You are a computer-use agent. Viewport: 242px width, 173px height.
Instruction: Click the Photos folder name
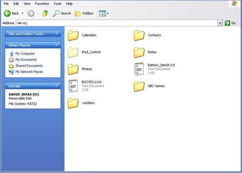click(x=87, y=69)
